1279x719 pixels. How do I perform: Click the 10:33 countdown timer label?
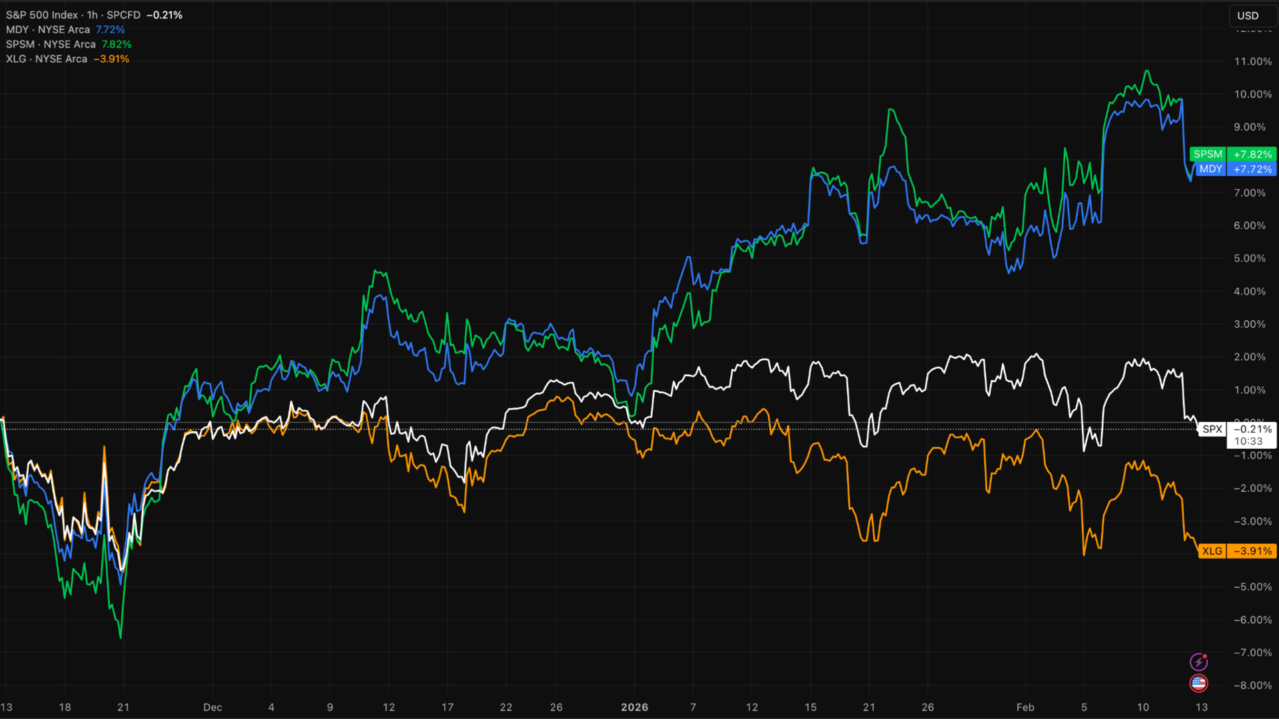1248,441
